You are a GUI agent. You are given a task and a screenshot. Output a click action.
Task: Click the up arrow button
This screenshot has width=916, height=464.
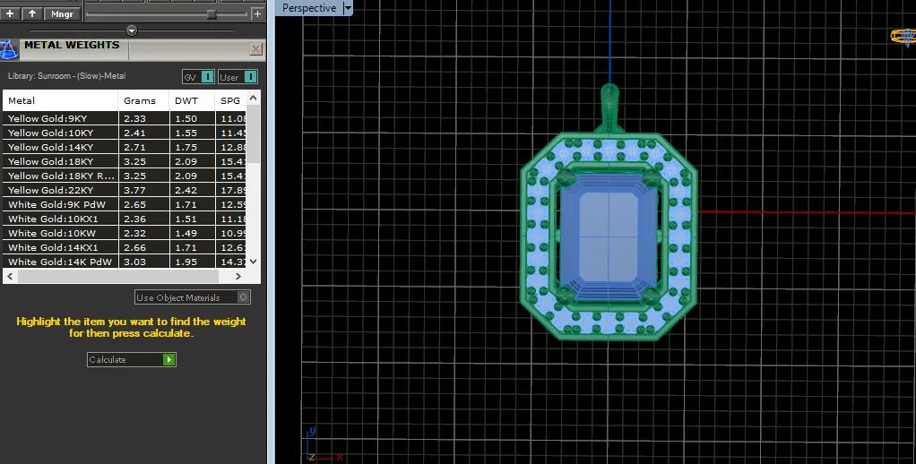[x=32, y=13]
